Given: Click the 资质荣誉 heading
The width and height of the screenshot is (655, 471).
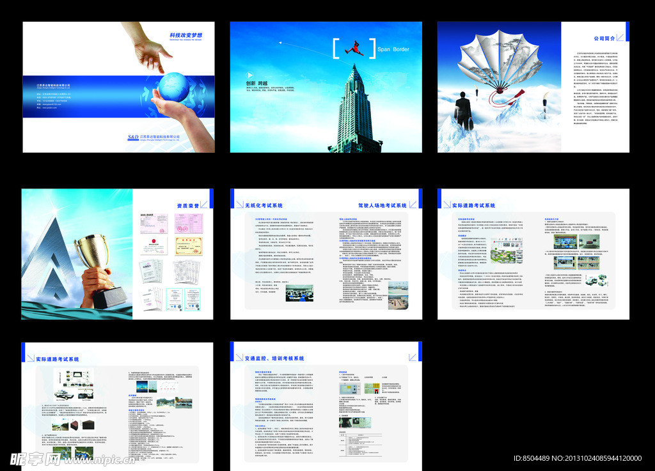Looking at the screenshot, I should pyautogui.click(x=187, y=205).
